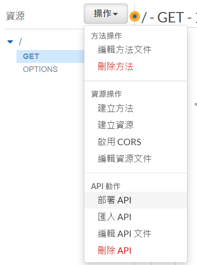
Task: Click 部署 API menu item
Action: coord(135,200)
